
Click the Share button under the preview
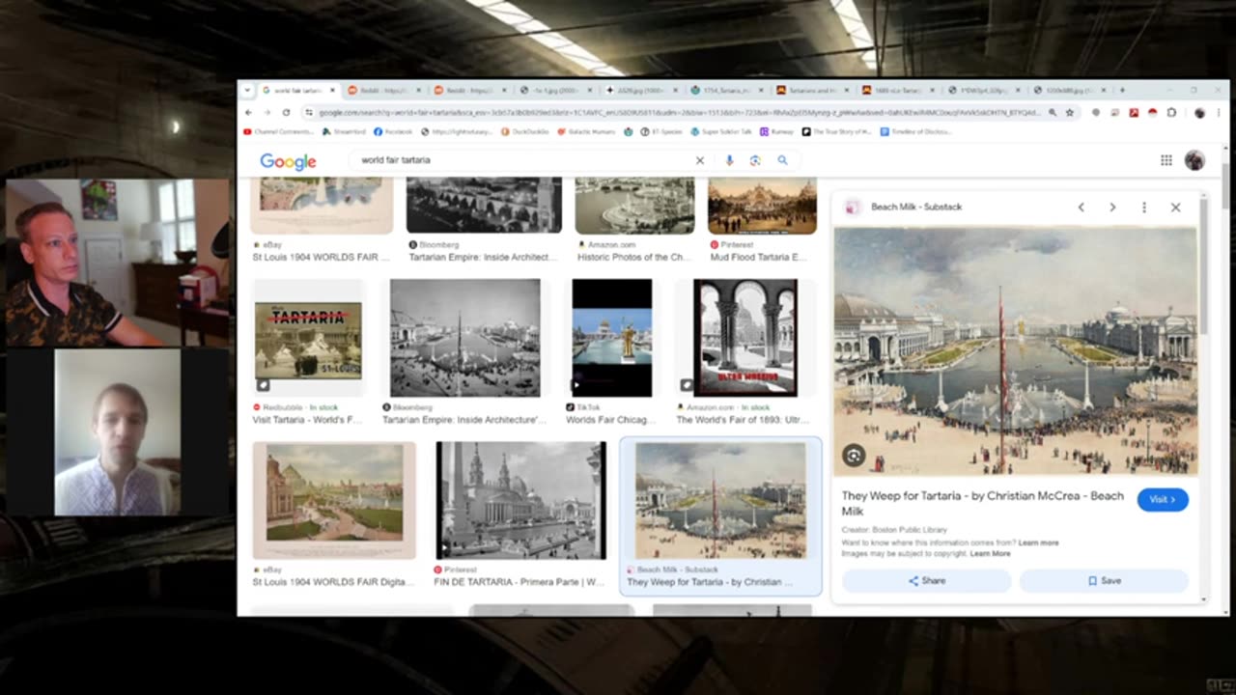tap(926, 581)
